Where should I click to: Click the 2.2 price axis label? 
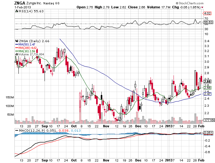point(207,113)
